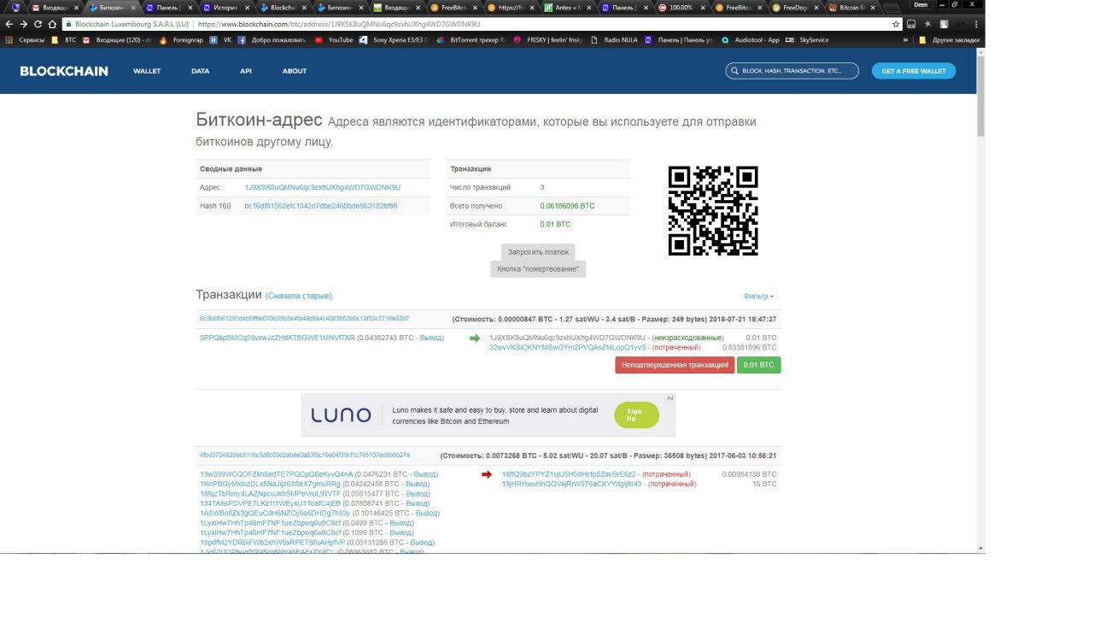Click the green 0.01 BTC button
Image resolution: width=1093 pixels, height=629 pixels.
758,365
